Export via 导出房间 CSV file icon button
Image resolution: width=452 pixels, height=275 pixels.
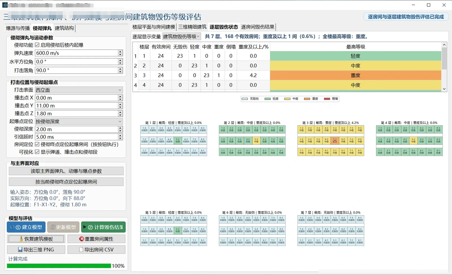[x=96, y=250]
